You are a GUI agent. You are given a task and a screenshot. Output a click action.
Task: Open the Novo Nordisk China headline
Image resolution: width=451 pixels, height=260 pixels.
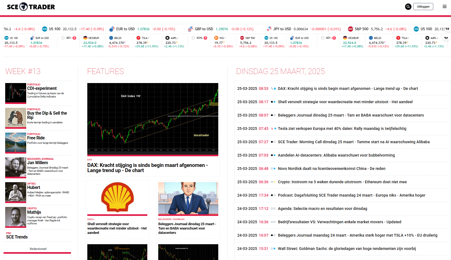point(332,169)
